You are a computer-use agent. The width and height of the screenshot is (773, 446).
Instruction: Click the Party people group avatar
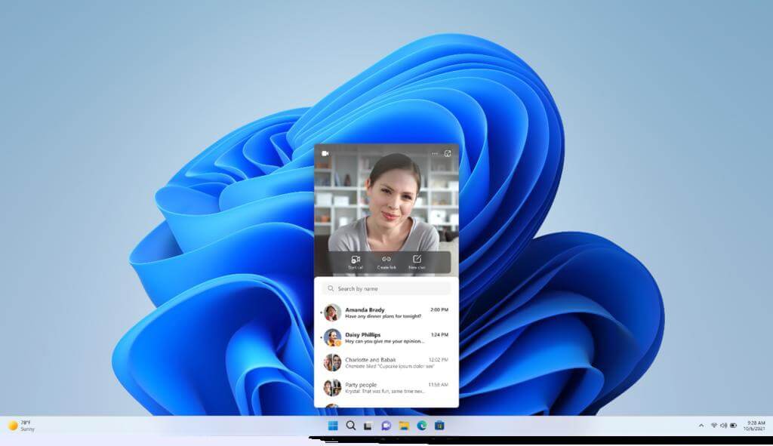point(332,387)
